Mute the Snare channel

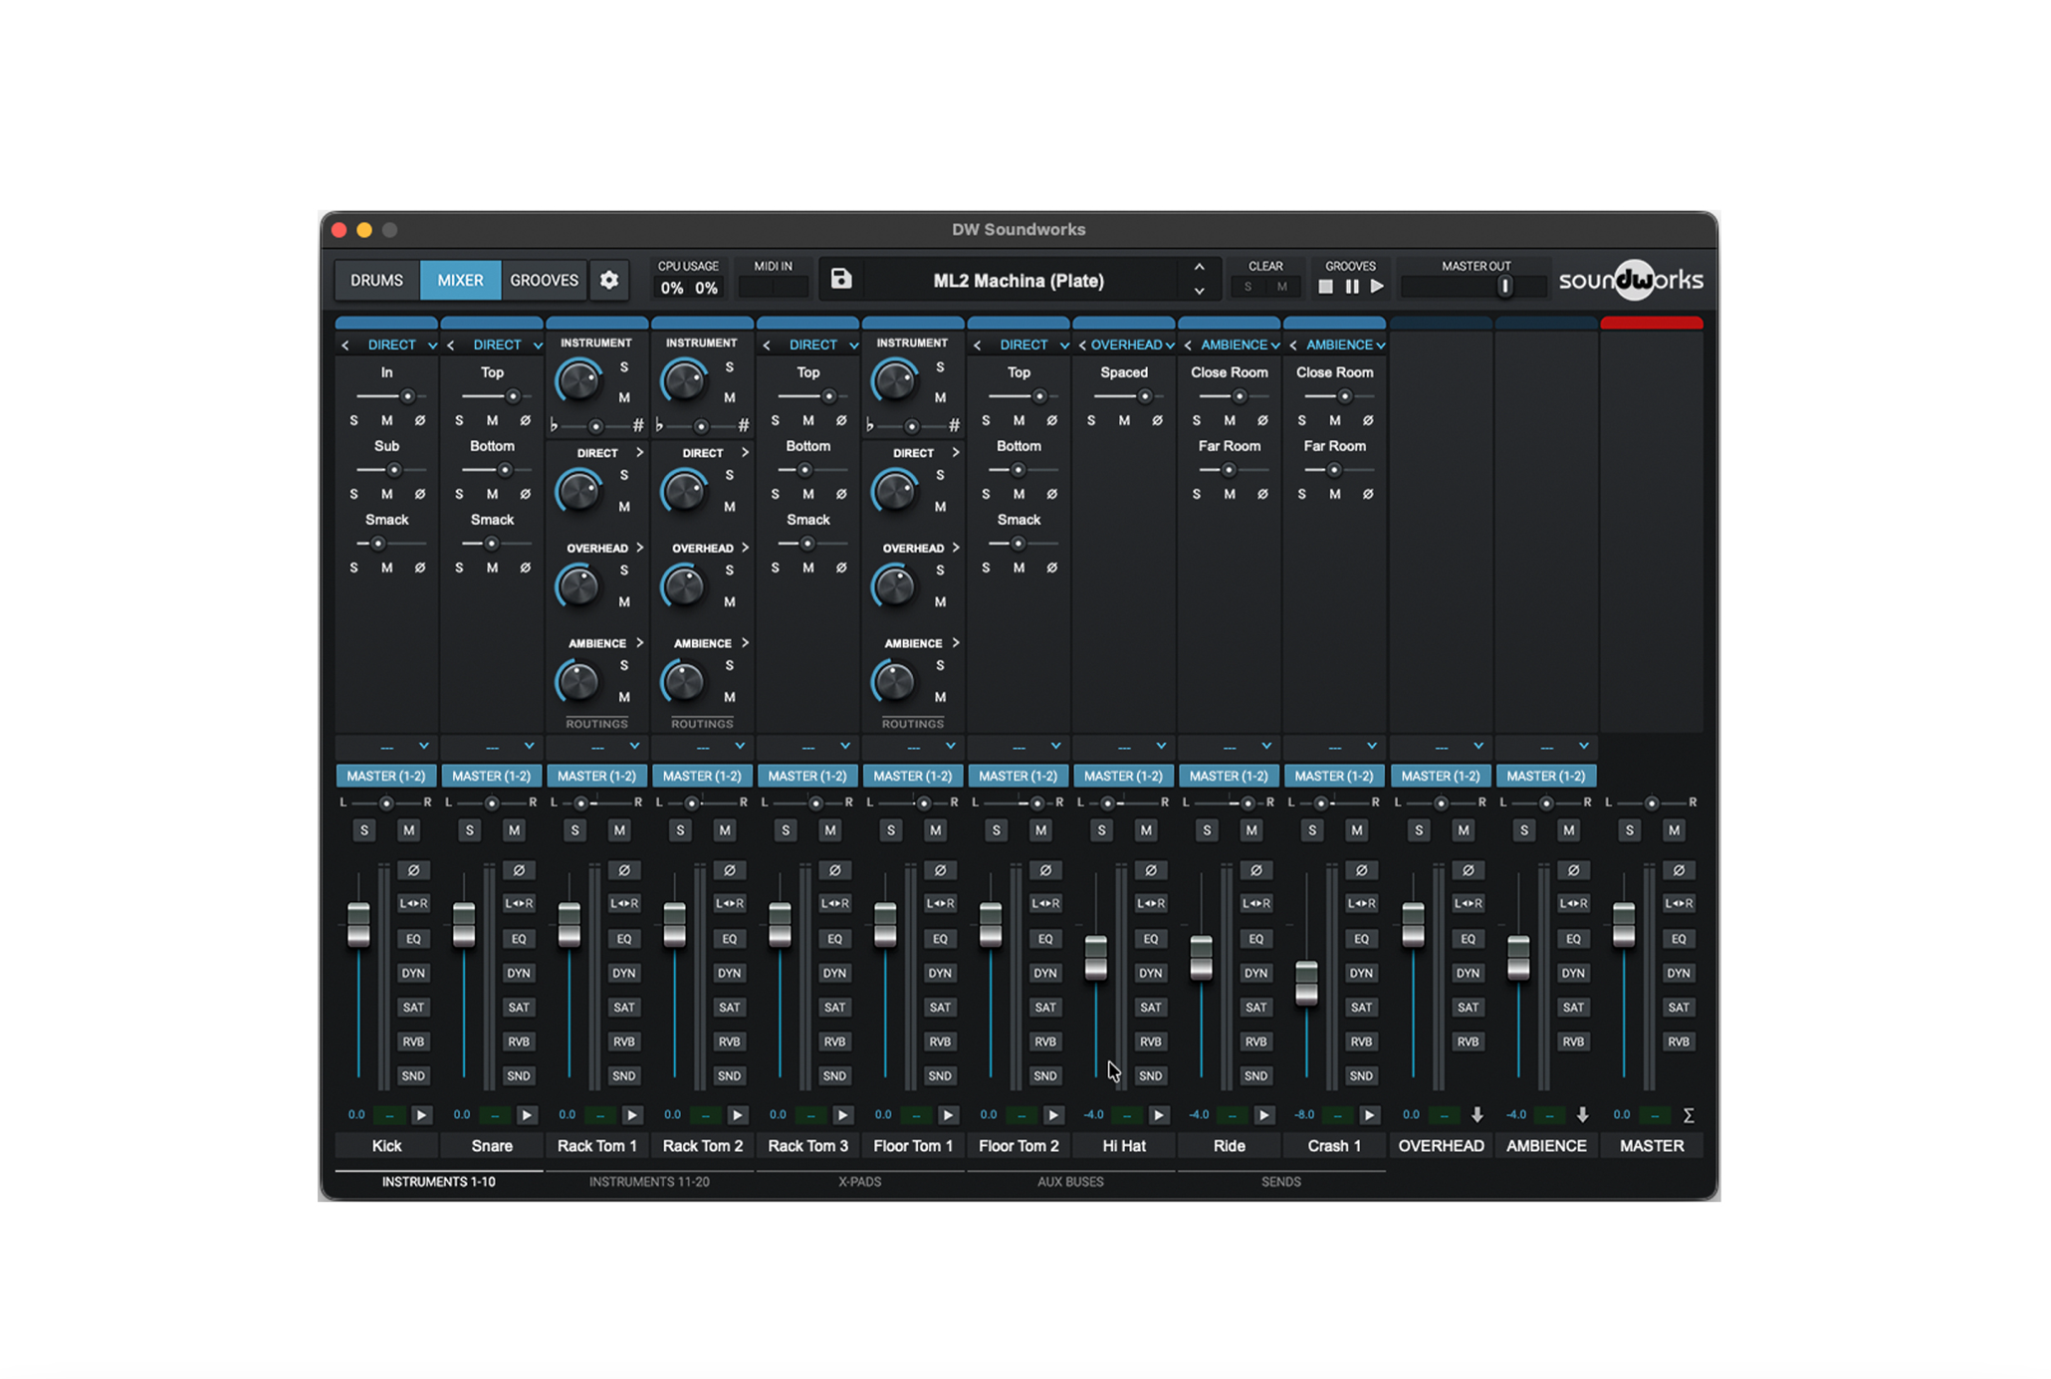tap(514, 830)
